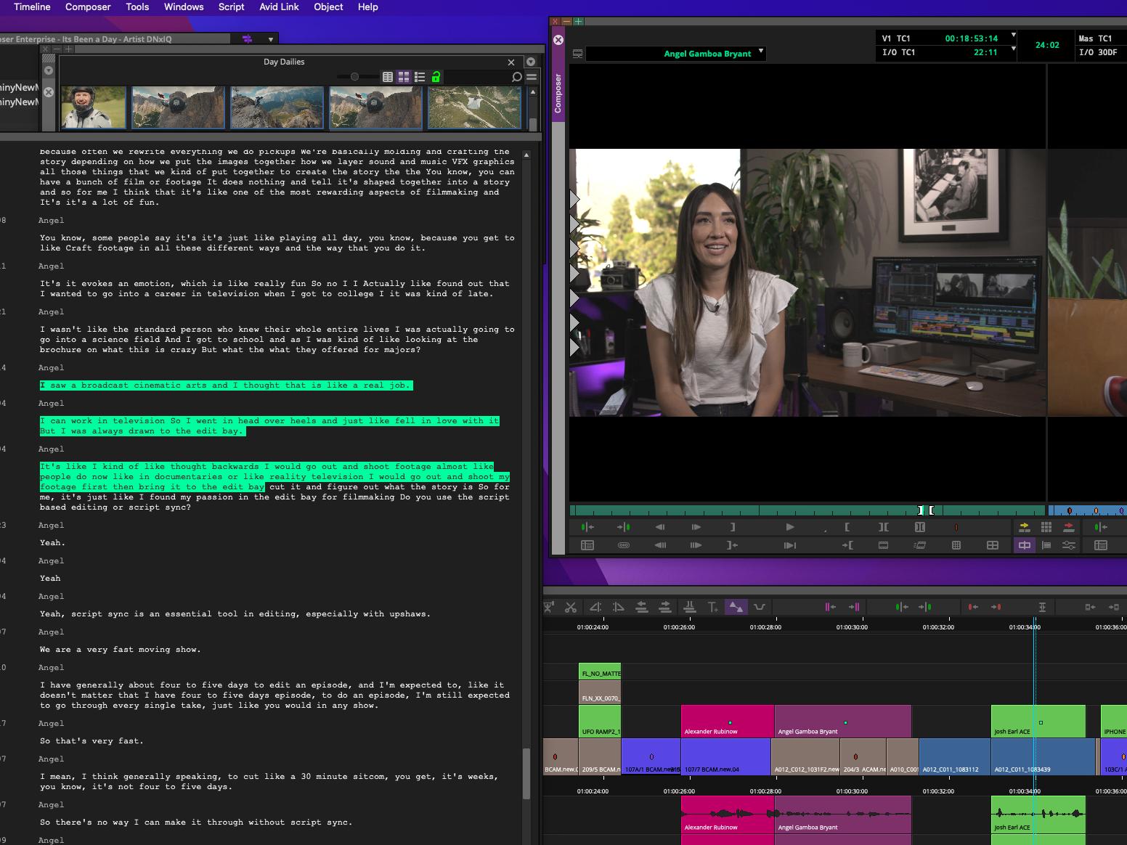Click script line 'So that's very fast.'

coord(92,741)
